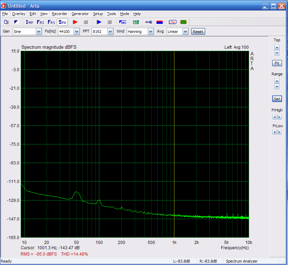Toggle the SPA spectrum analyzer mode button
288x265 pixels.
coord(62,22)
